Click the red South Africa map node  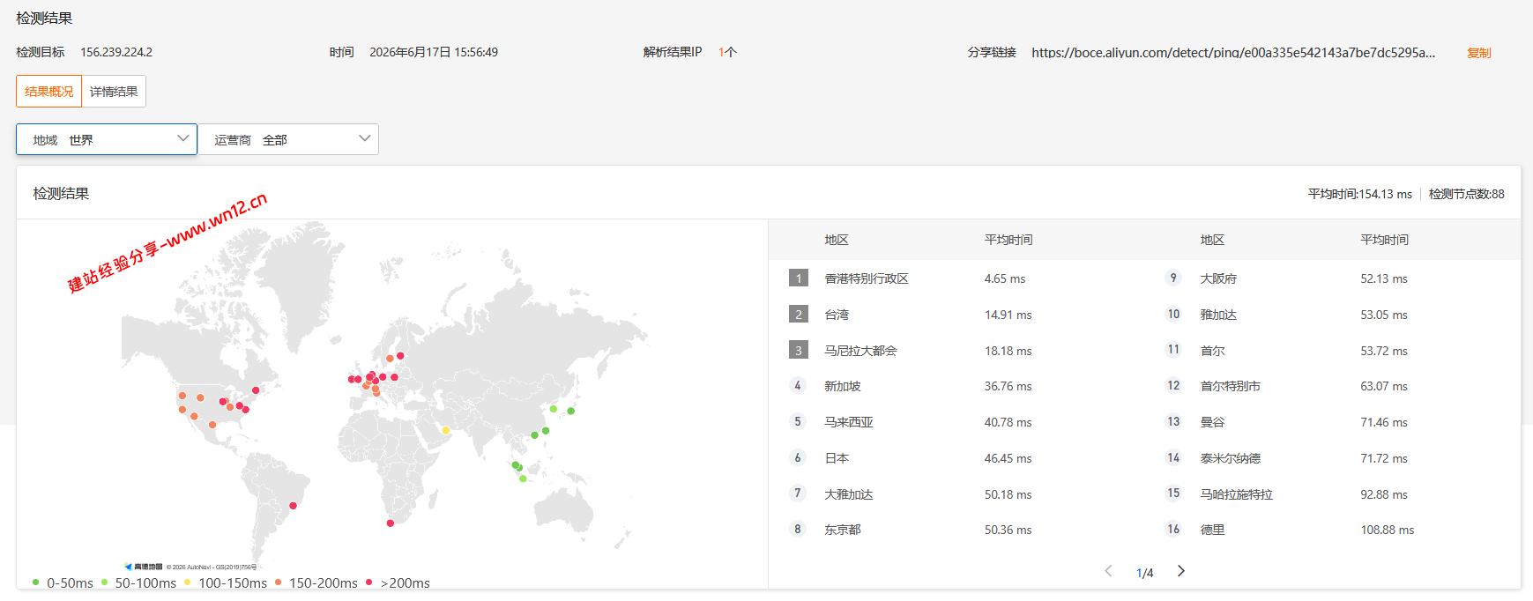click(x=391, y=523)
